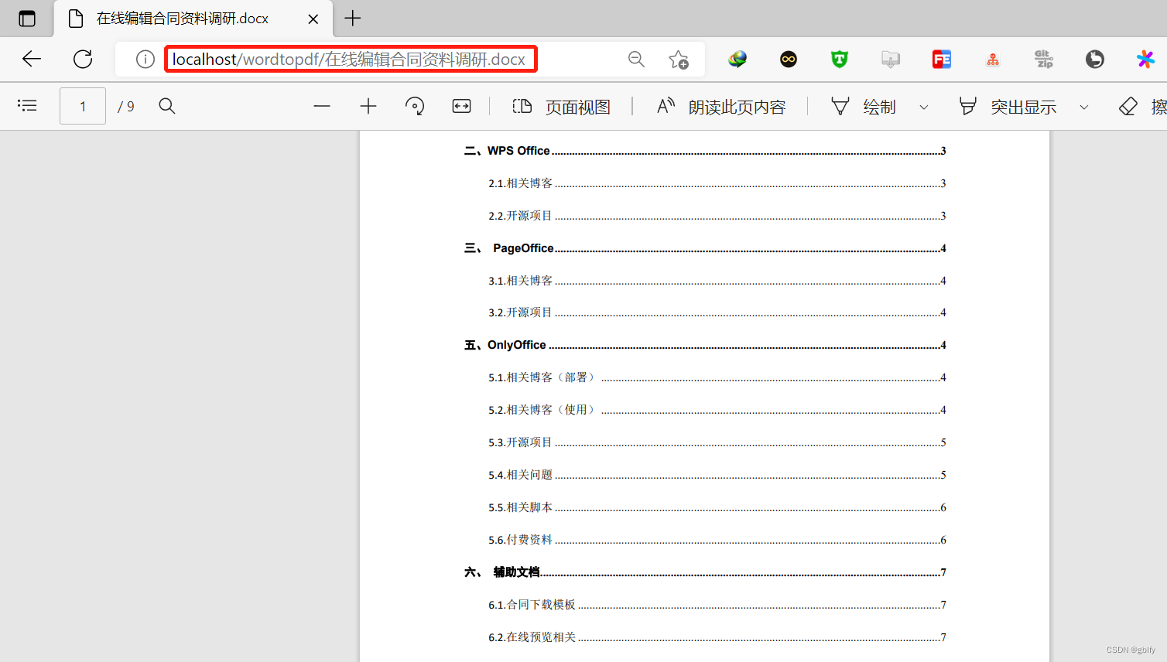Jump to 2.1.相关博客 contents entry
Screen dimensions: 1167x662
click(717, 183)
